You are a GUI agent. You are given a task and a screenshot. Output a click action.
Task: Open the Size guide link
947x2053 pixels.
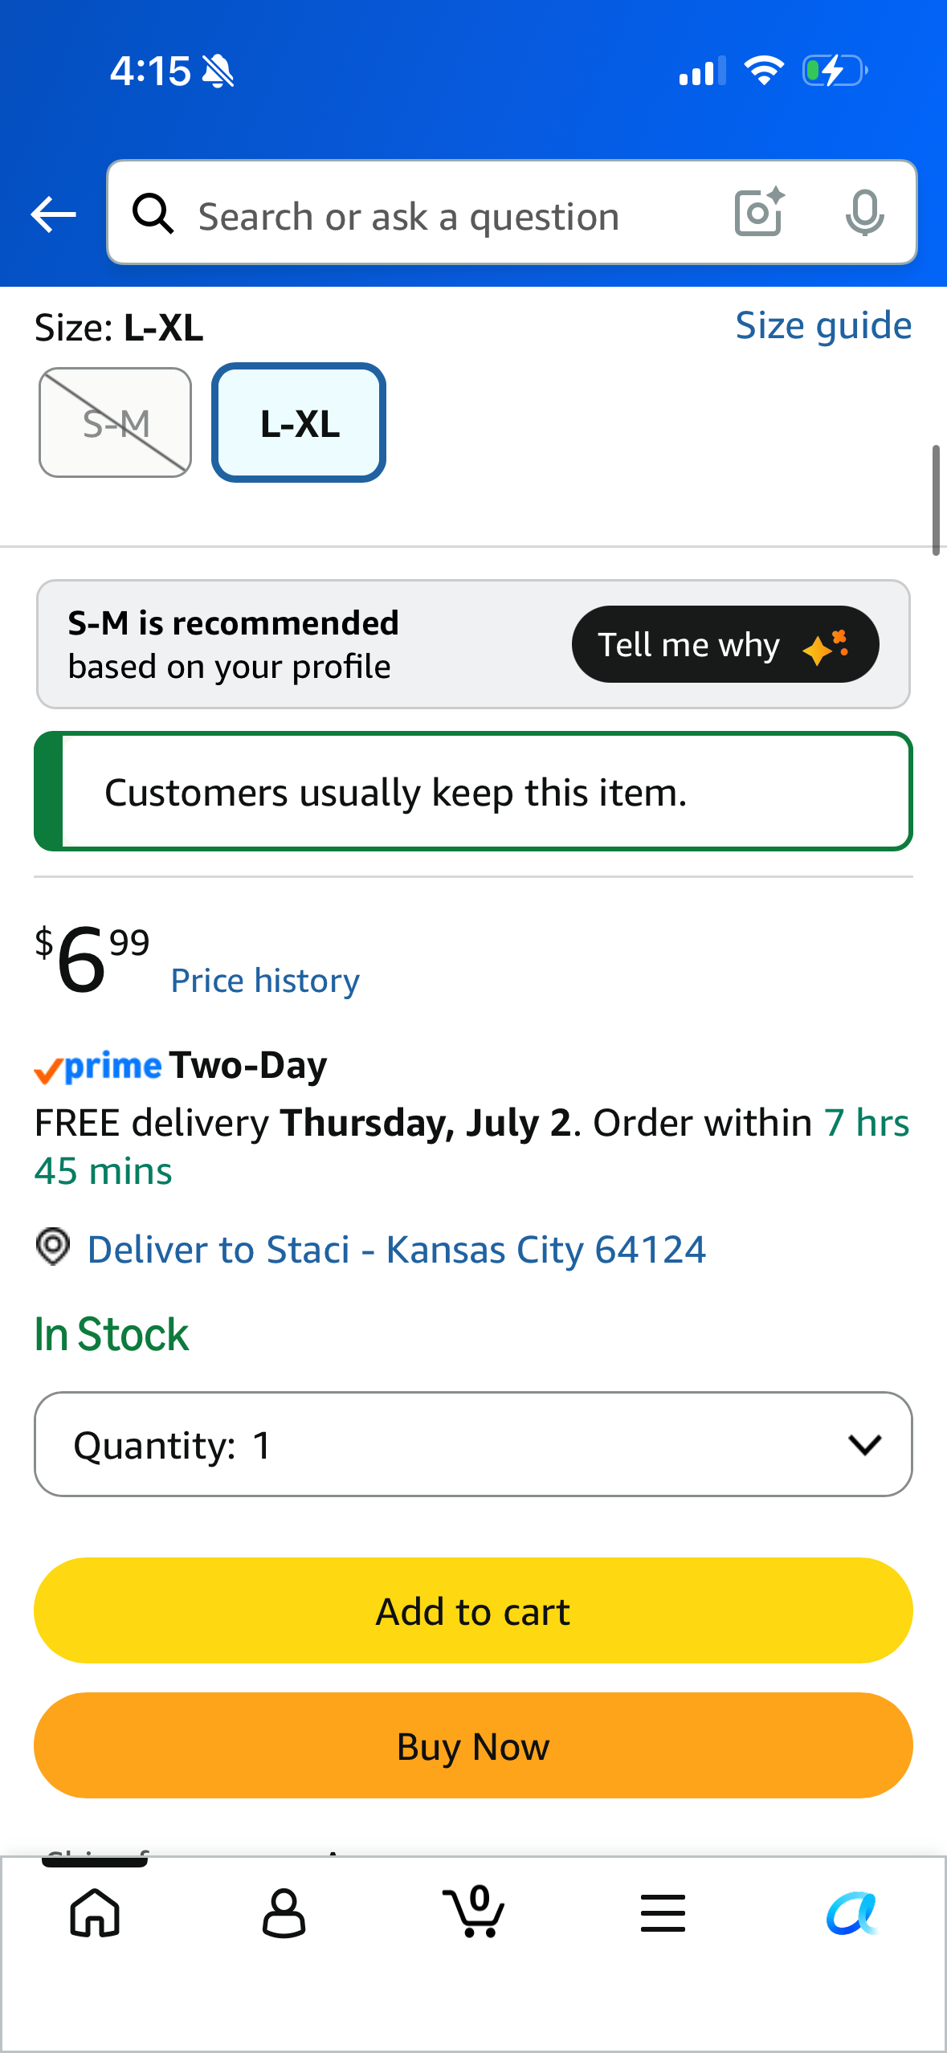click(x=823, y=326)
